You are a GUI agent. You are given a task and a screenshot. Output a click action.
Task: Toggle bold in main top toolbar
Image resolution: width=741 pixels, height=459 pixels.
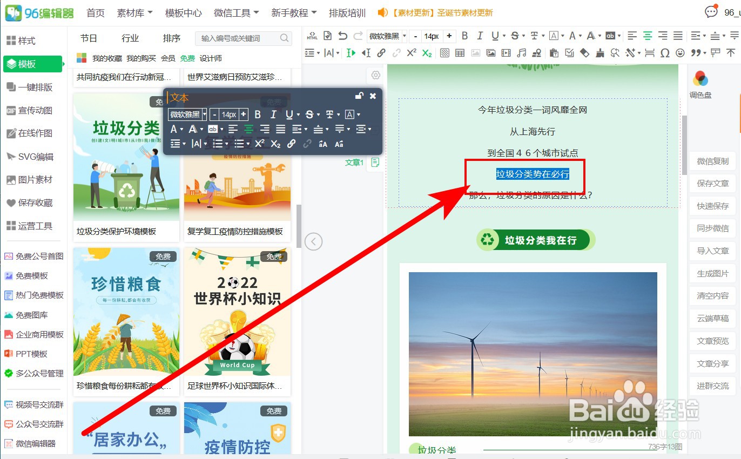pos(464,36)
